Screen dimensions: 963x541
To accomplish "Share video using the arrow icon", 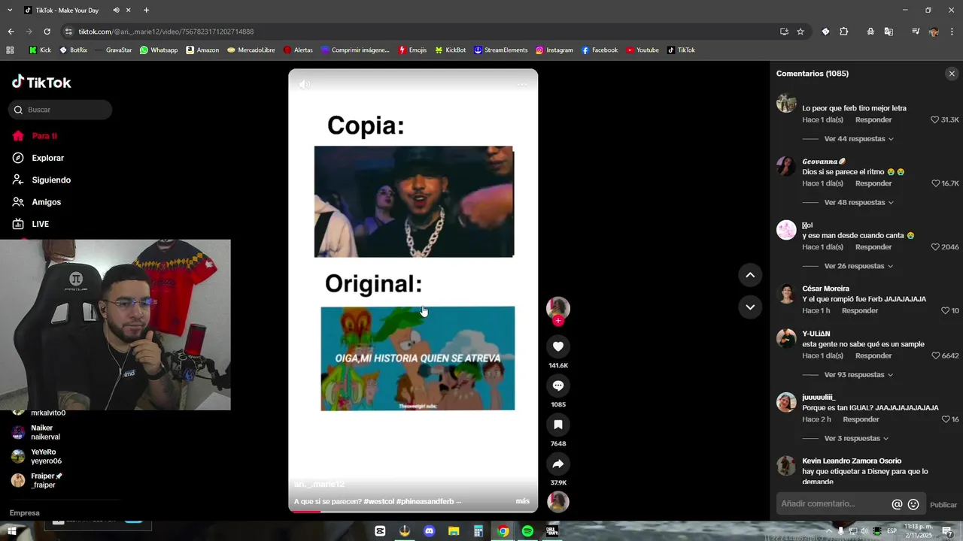I will 557,464.
